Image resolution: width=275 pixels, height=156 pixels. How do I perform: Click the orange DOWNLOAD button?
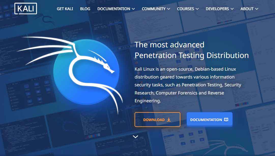pyautogui.click(x=157, y=120)
